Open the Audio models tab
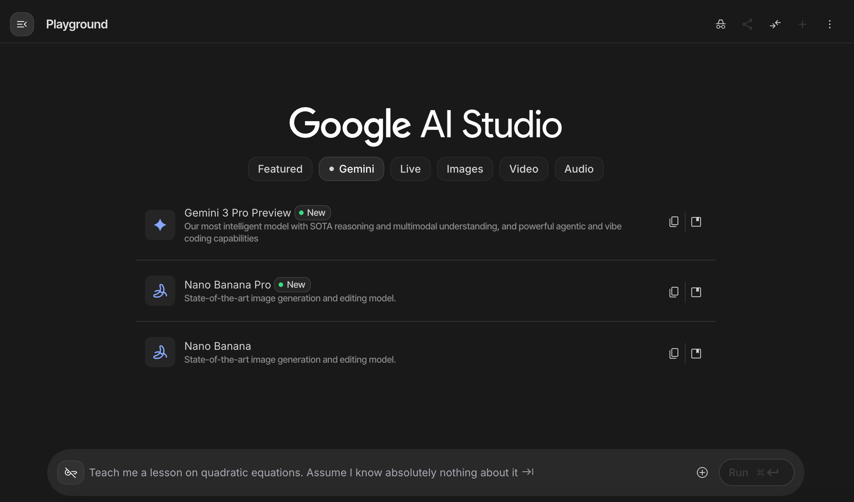This screenshot has height=502, width=854. (x=579, y=169)
